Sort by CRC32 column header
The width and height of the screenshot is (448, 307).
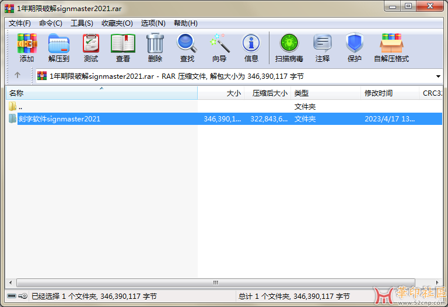tap(431, 93)
